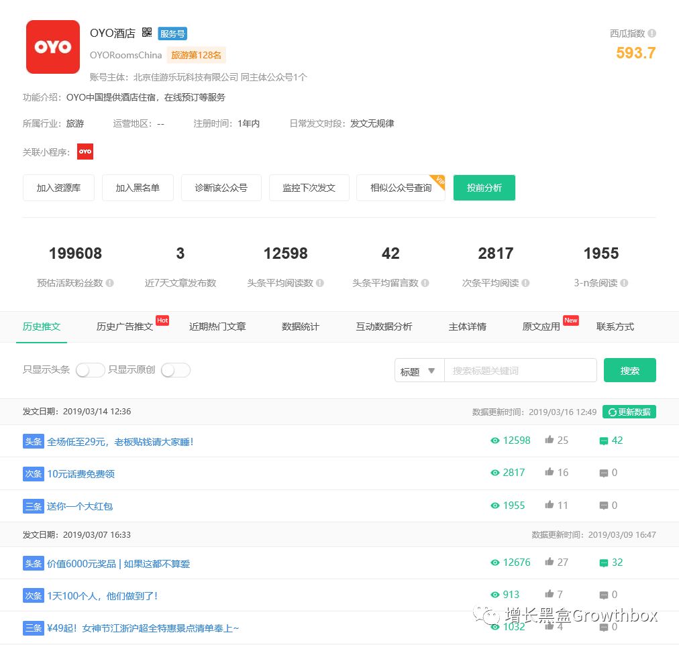
Task: Show info icon for 头条平均阅读数
Action: 319,283
